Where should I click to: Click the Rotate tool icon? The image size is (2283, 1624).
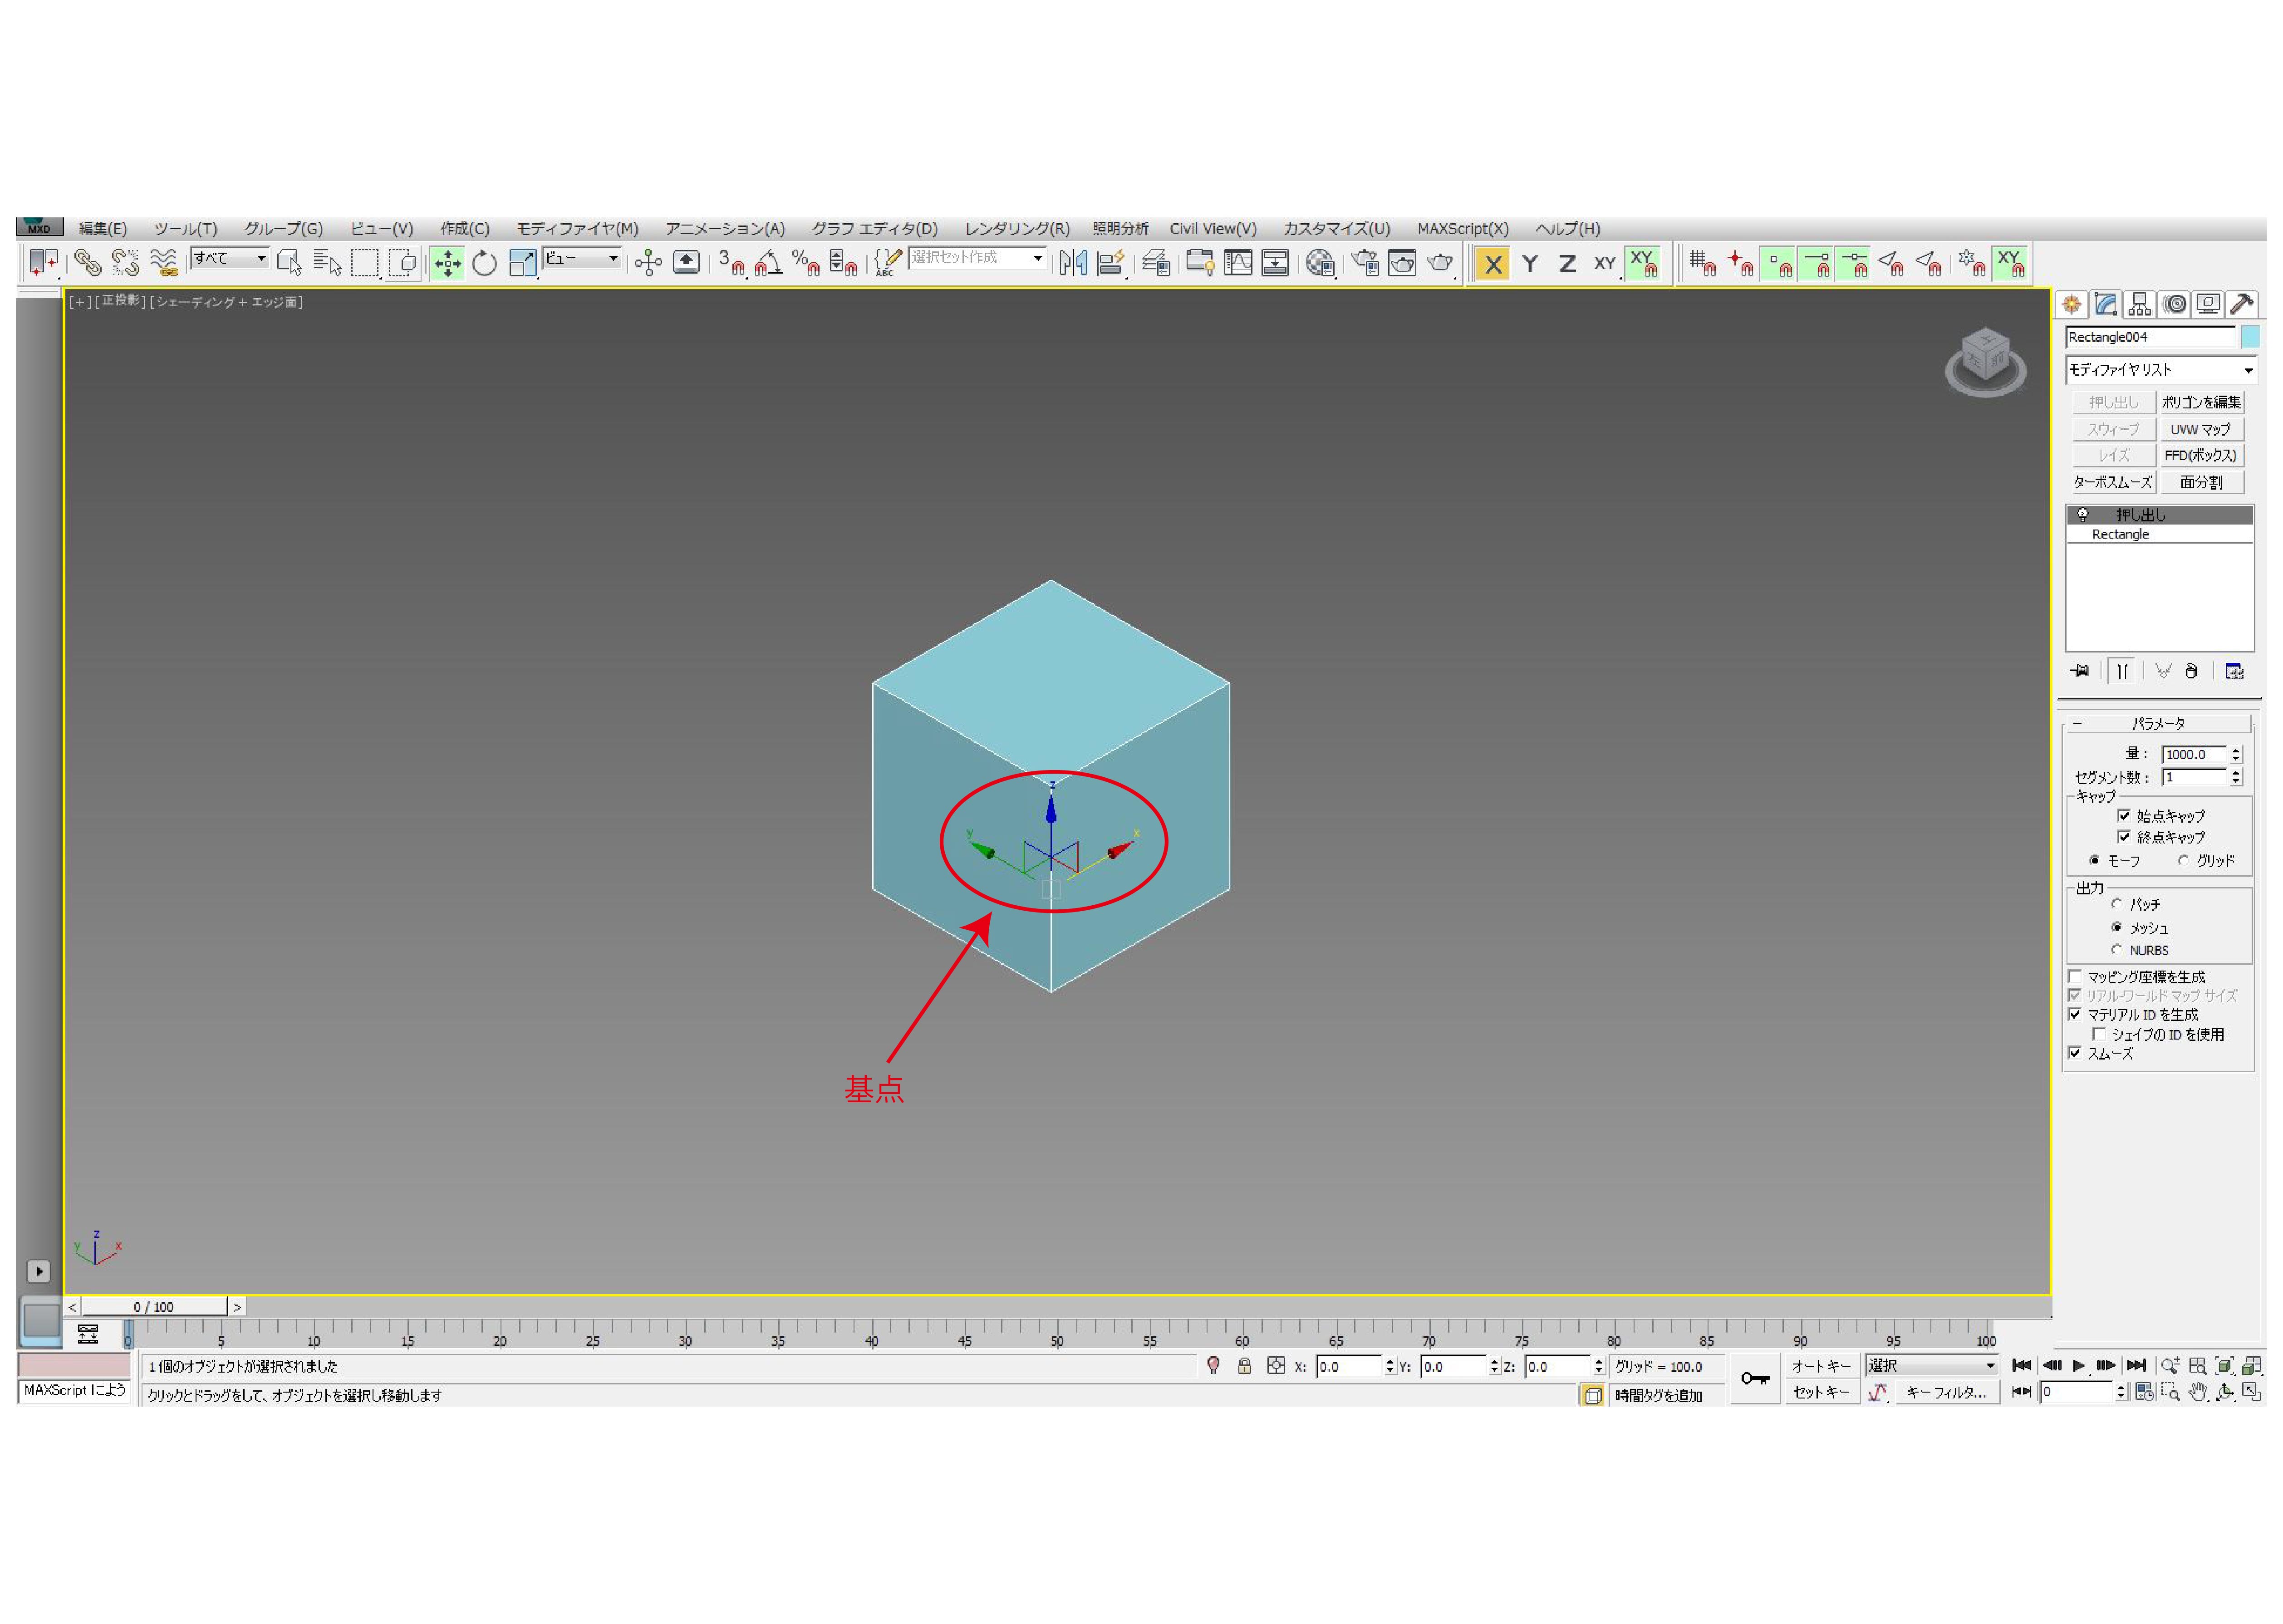pos(484,263)
